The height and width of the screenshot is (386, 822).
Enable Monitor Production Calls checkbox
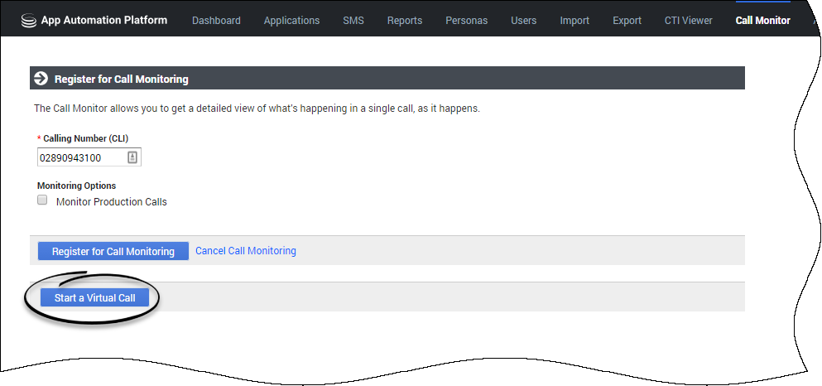[42, 200]
